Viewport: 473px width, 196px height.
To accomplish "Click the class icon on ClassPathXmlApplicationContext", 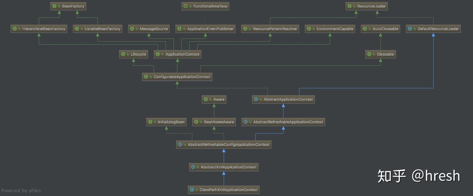I will [x=192, y=190].
